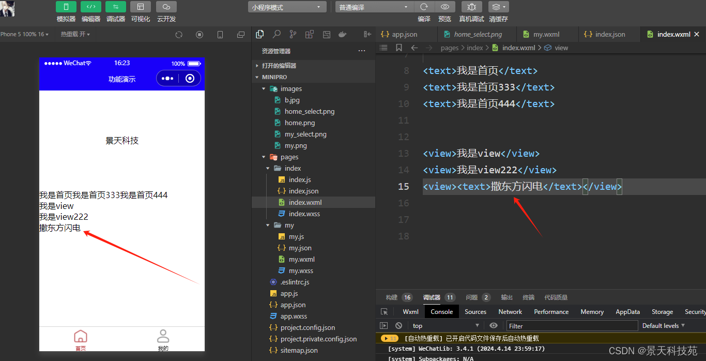
Task: Open the source control branch icon
Action: coord(293,34)
